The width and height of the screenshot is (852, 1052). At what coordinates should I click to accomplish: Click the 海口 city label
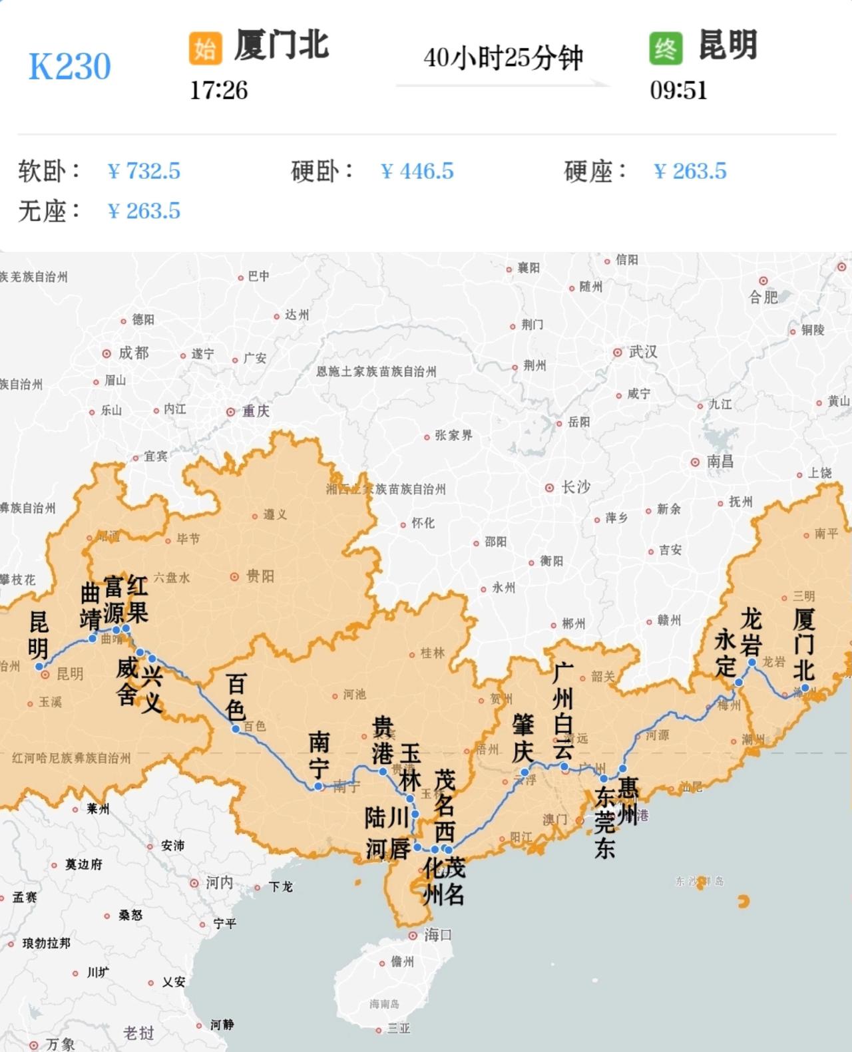coord(439,935)
